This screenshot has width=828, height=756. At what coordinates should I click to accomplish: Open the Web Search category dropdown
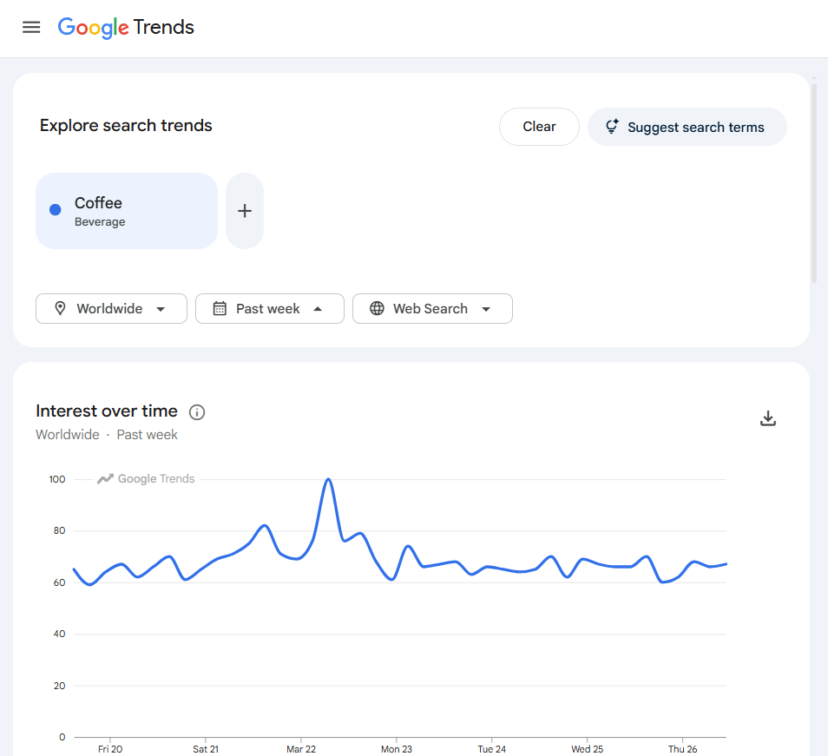[x=432, y=308]
